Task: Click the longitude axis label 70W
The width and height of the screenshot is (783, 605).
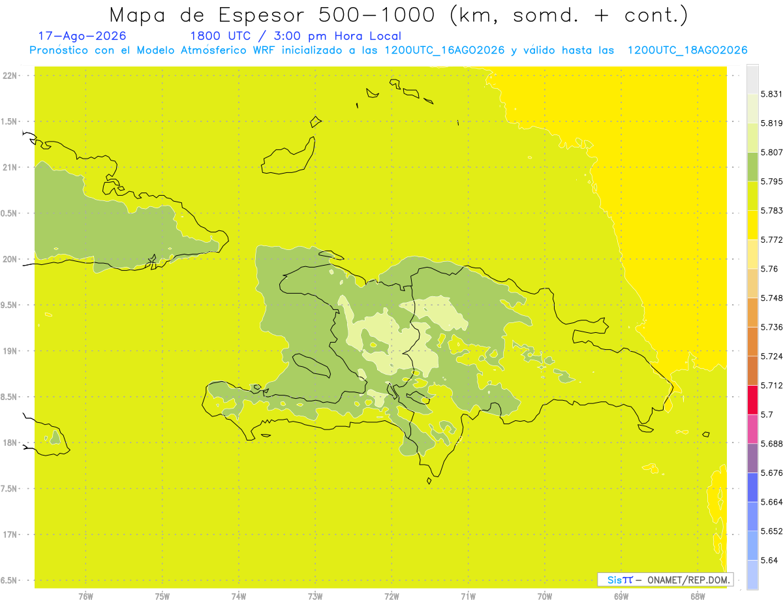Action: tap(545, 596)
